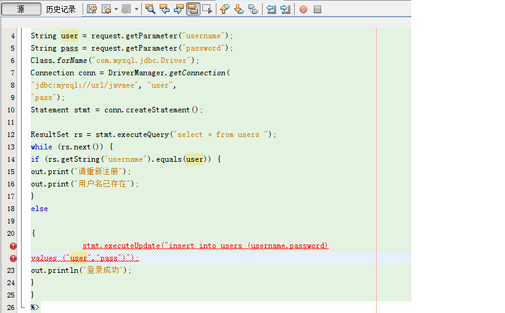Click the greyed navigate Forward icon

tap(126, 9)
